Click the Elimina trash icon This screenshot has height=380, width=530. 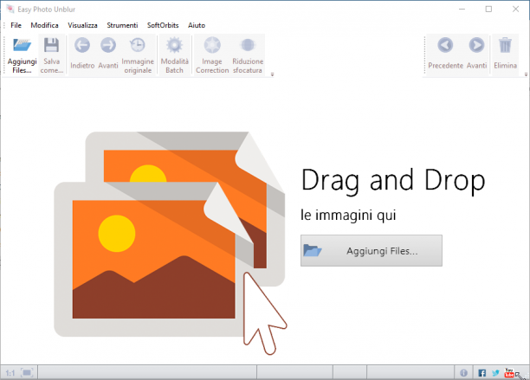click(505, 45)
